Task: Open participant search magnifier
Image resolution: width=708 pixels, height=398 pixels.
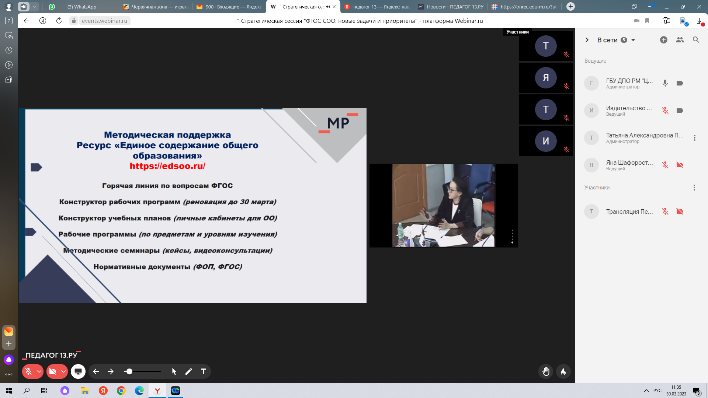Action: point(696,40)
